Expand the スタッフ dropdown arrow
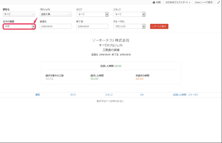The width and height of the screenshot is (222, 143). tap(144, 14)
